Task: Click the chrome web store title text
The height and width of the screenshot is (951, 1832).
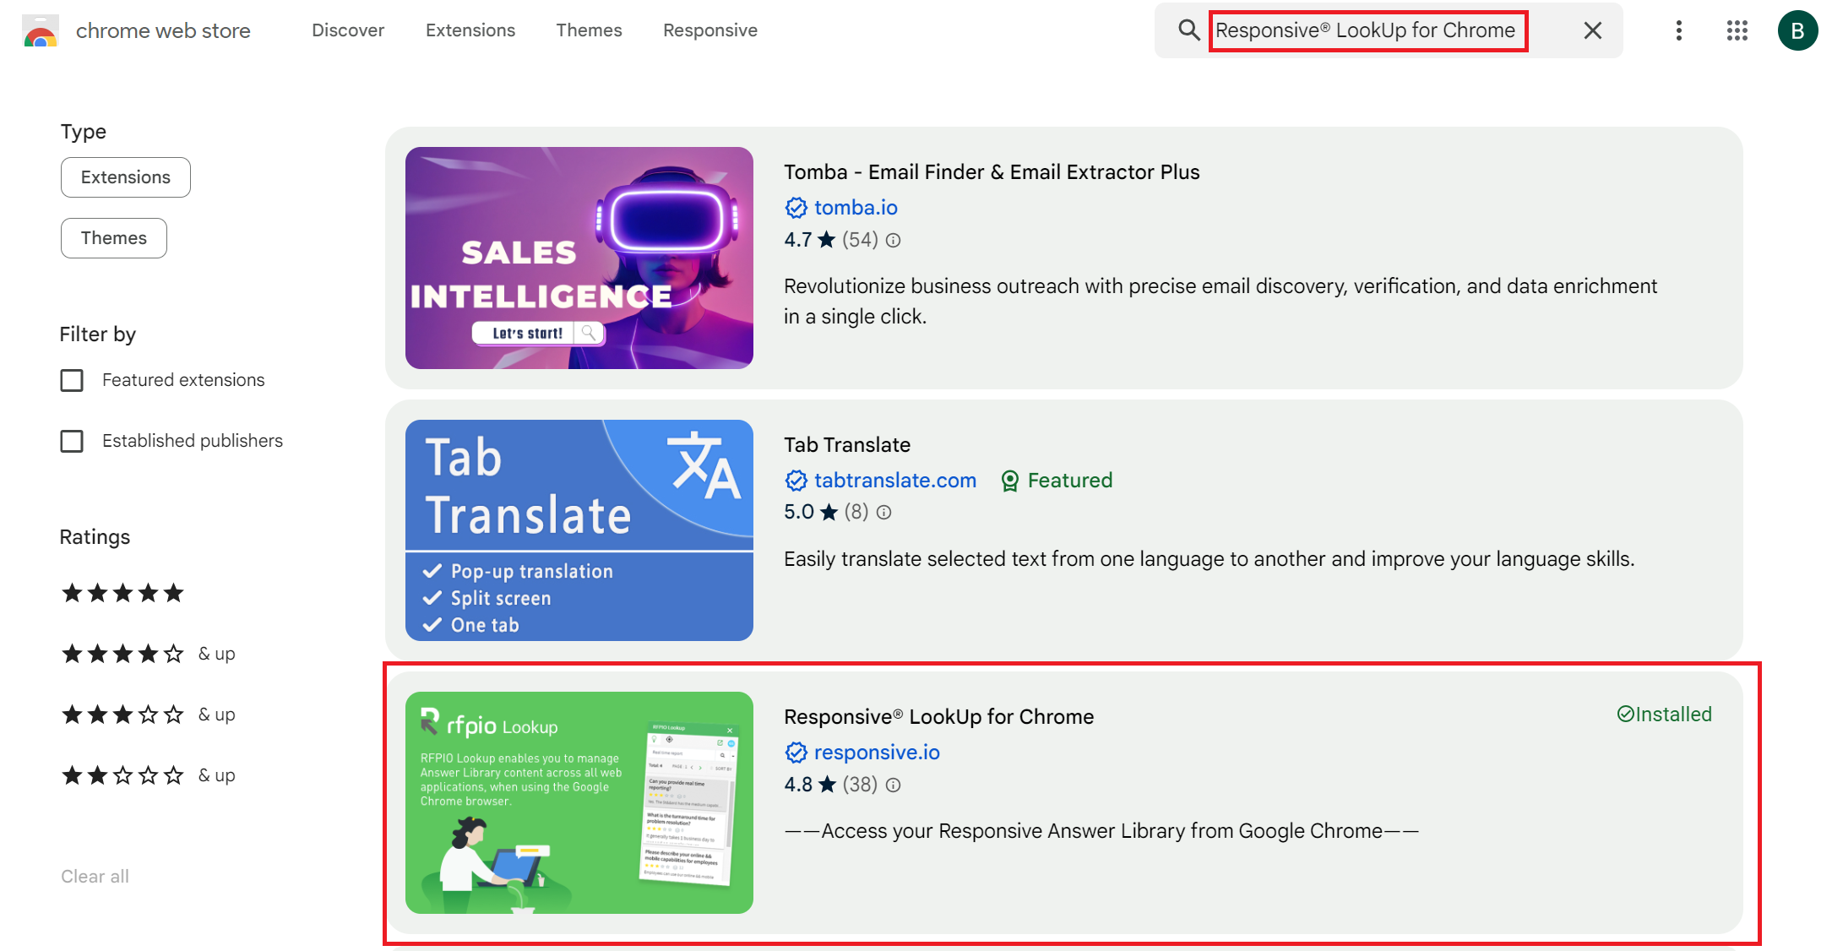Action: [163, 31]
